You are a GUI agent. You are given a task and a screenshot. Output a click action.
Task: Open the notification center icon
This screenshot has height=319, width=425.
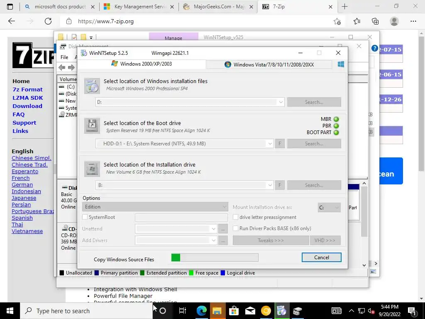[412, 311]
